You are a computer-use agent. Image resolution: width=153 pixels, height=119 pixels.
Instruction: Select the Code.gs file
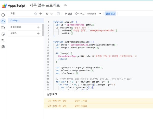(x=26, y=20)
